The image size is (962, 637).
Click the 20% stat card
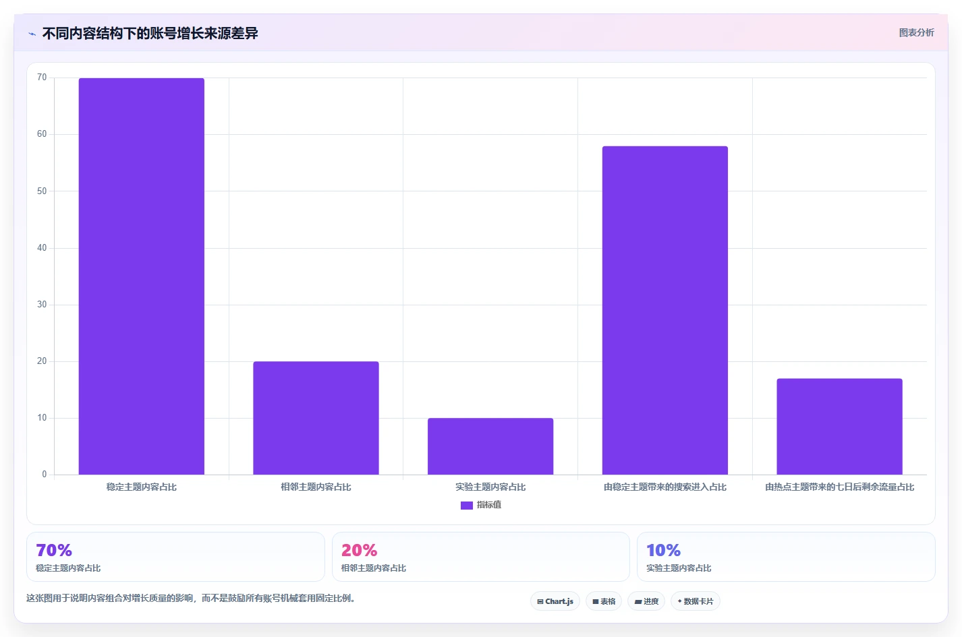(481, 557)
